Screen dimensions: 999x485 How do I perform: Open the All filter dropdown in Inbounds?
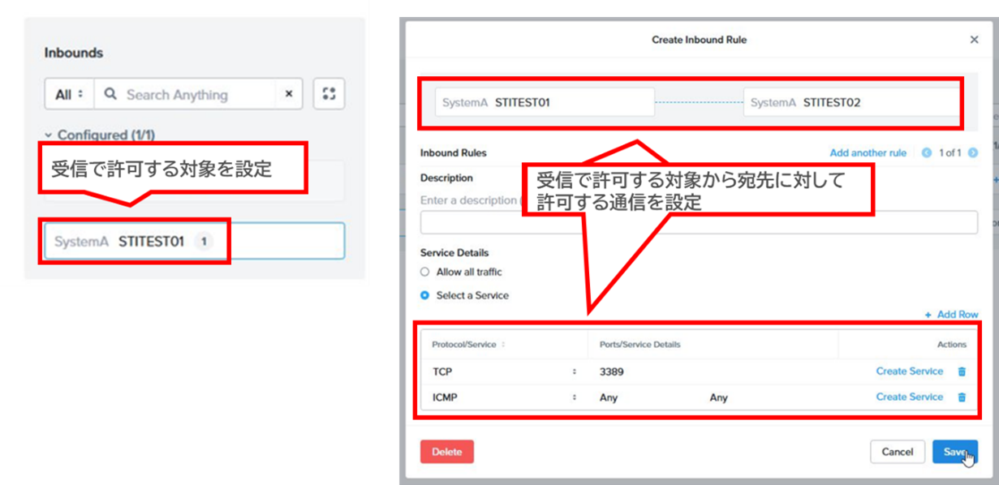(69, 95)
